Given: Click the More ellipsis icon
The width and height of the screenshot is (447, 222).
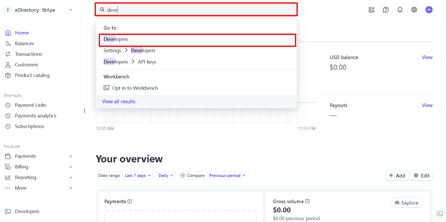Looking at the screenshot, I should tap(8, 188).
